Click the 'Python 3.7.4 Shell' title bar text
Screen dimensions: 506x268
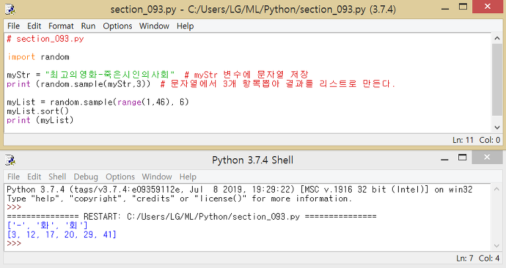tap(253, 160)
